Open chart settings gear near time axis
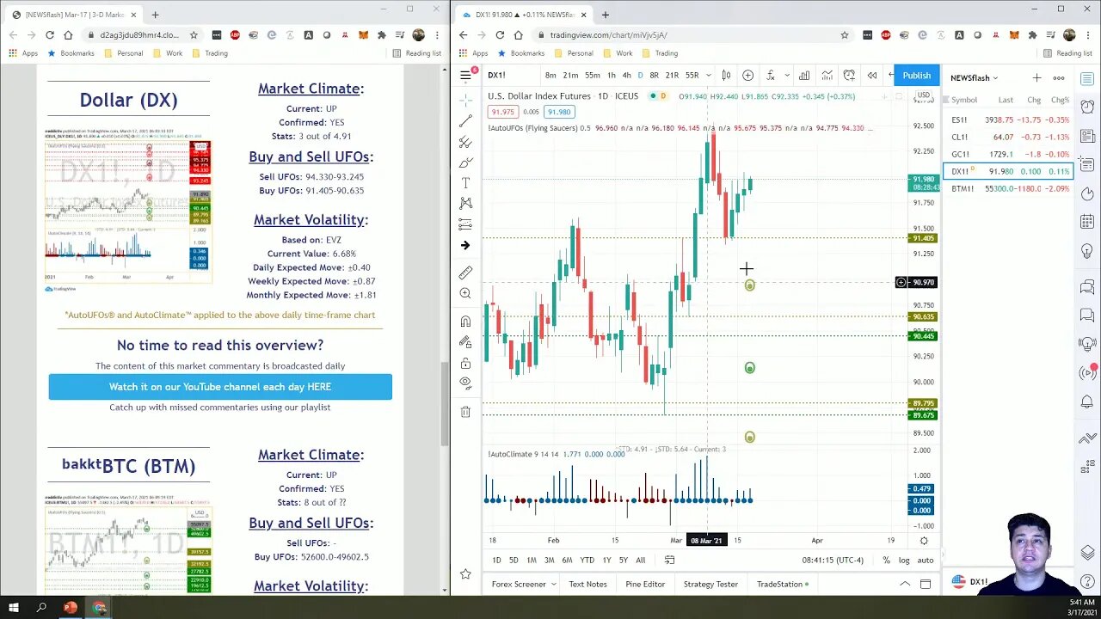The image size is (1101, 619). pos(924,541)
